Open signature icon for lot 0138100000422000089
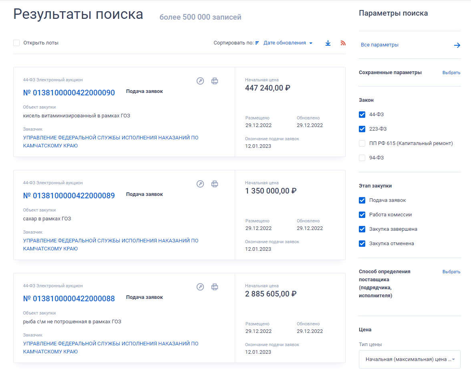 [x=200, y=184]
